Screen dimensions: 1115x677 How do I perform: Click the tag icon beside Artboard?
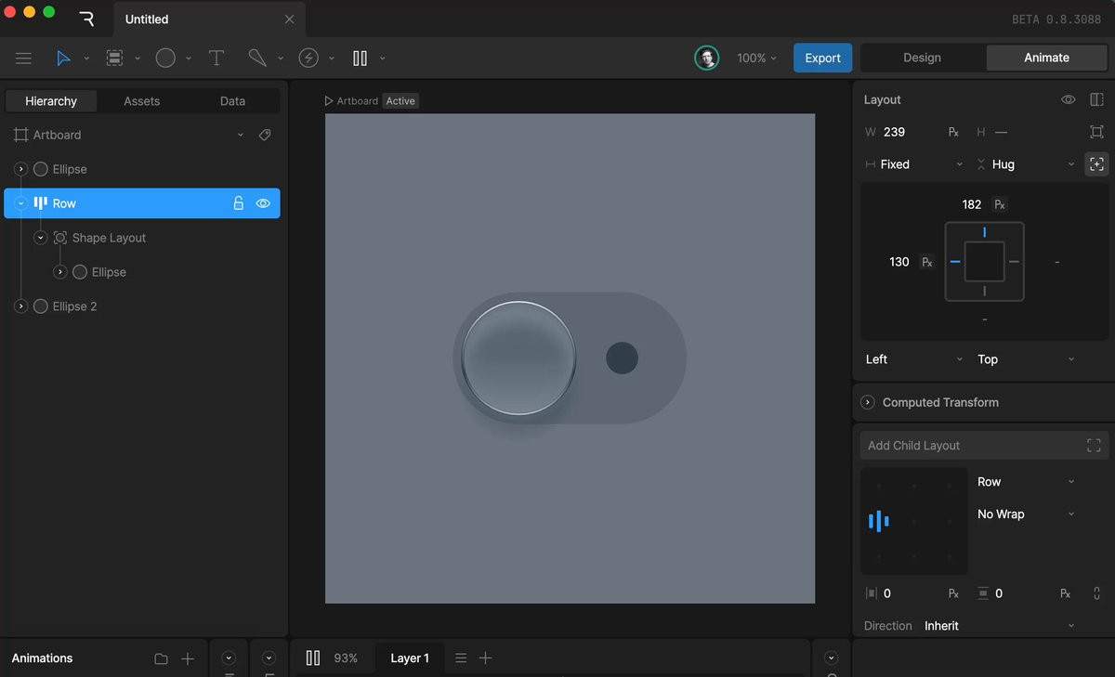pyautogui.click(x=265, y=136)
